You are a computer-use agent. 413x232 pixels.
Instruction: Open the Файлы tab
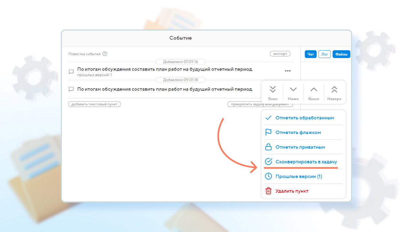click(x=341, y=54)
